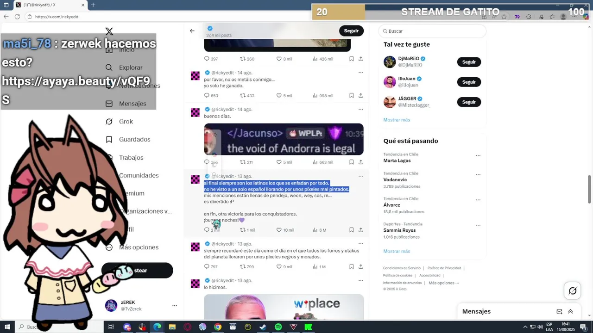
Task: Repost the 'buenos días.' post with 211 reposts
Action: (x=242, y=162)
